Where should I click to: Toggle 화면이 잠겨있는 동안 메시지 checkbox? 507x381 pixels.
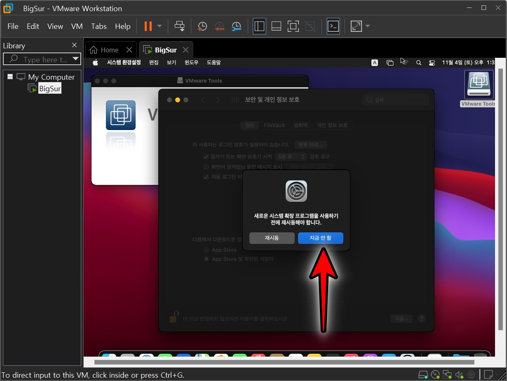click(x=207, y=167)
